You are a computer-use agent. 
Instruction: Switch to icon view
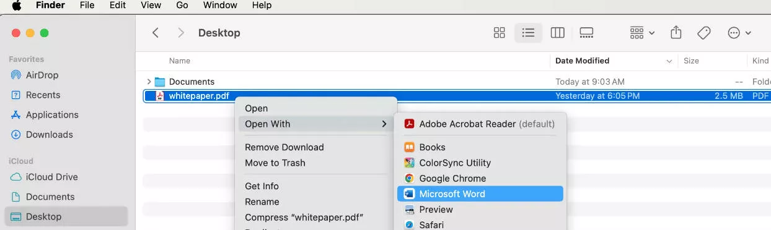500,33
